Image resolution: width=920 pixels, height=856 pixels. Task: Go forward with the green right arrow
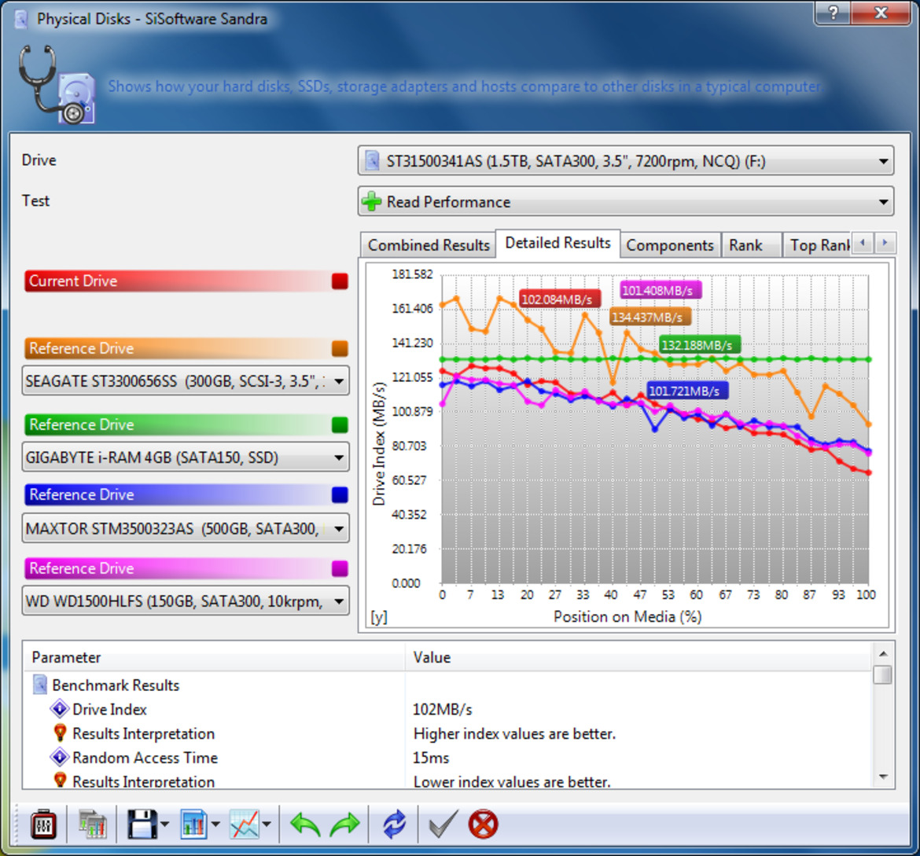point(345,825)
